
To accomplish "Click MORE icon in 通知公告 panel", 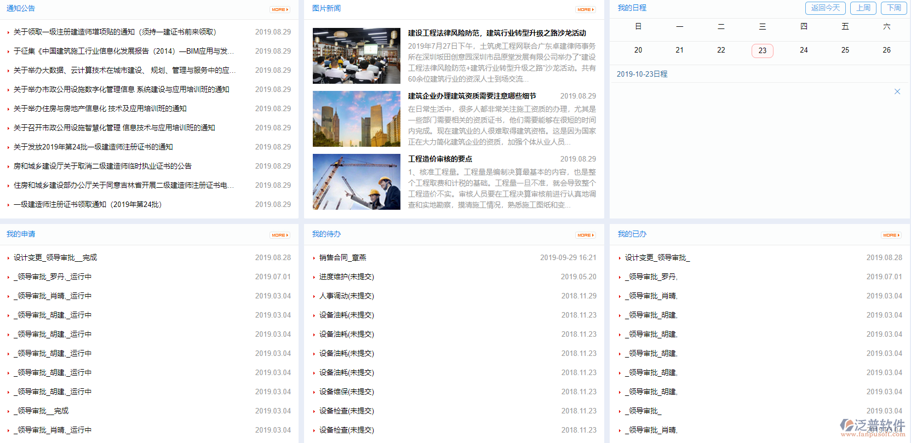I will click(280, 9).
